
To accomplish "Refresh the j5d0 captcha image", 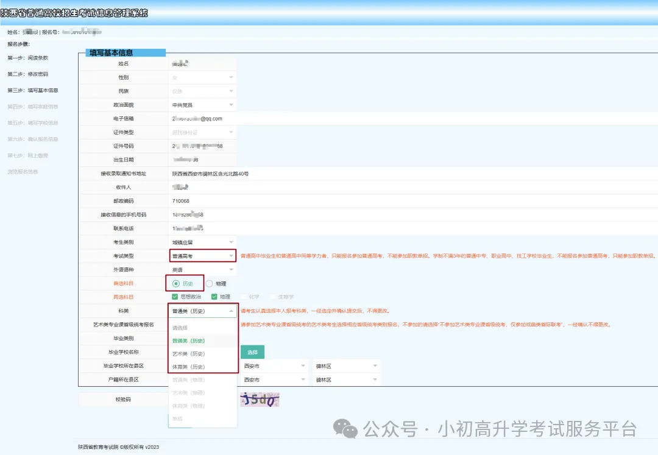I will click(260, 400).
